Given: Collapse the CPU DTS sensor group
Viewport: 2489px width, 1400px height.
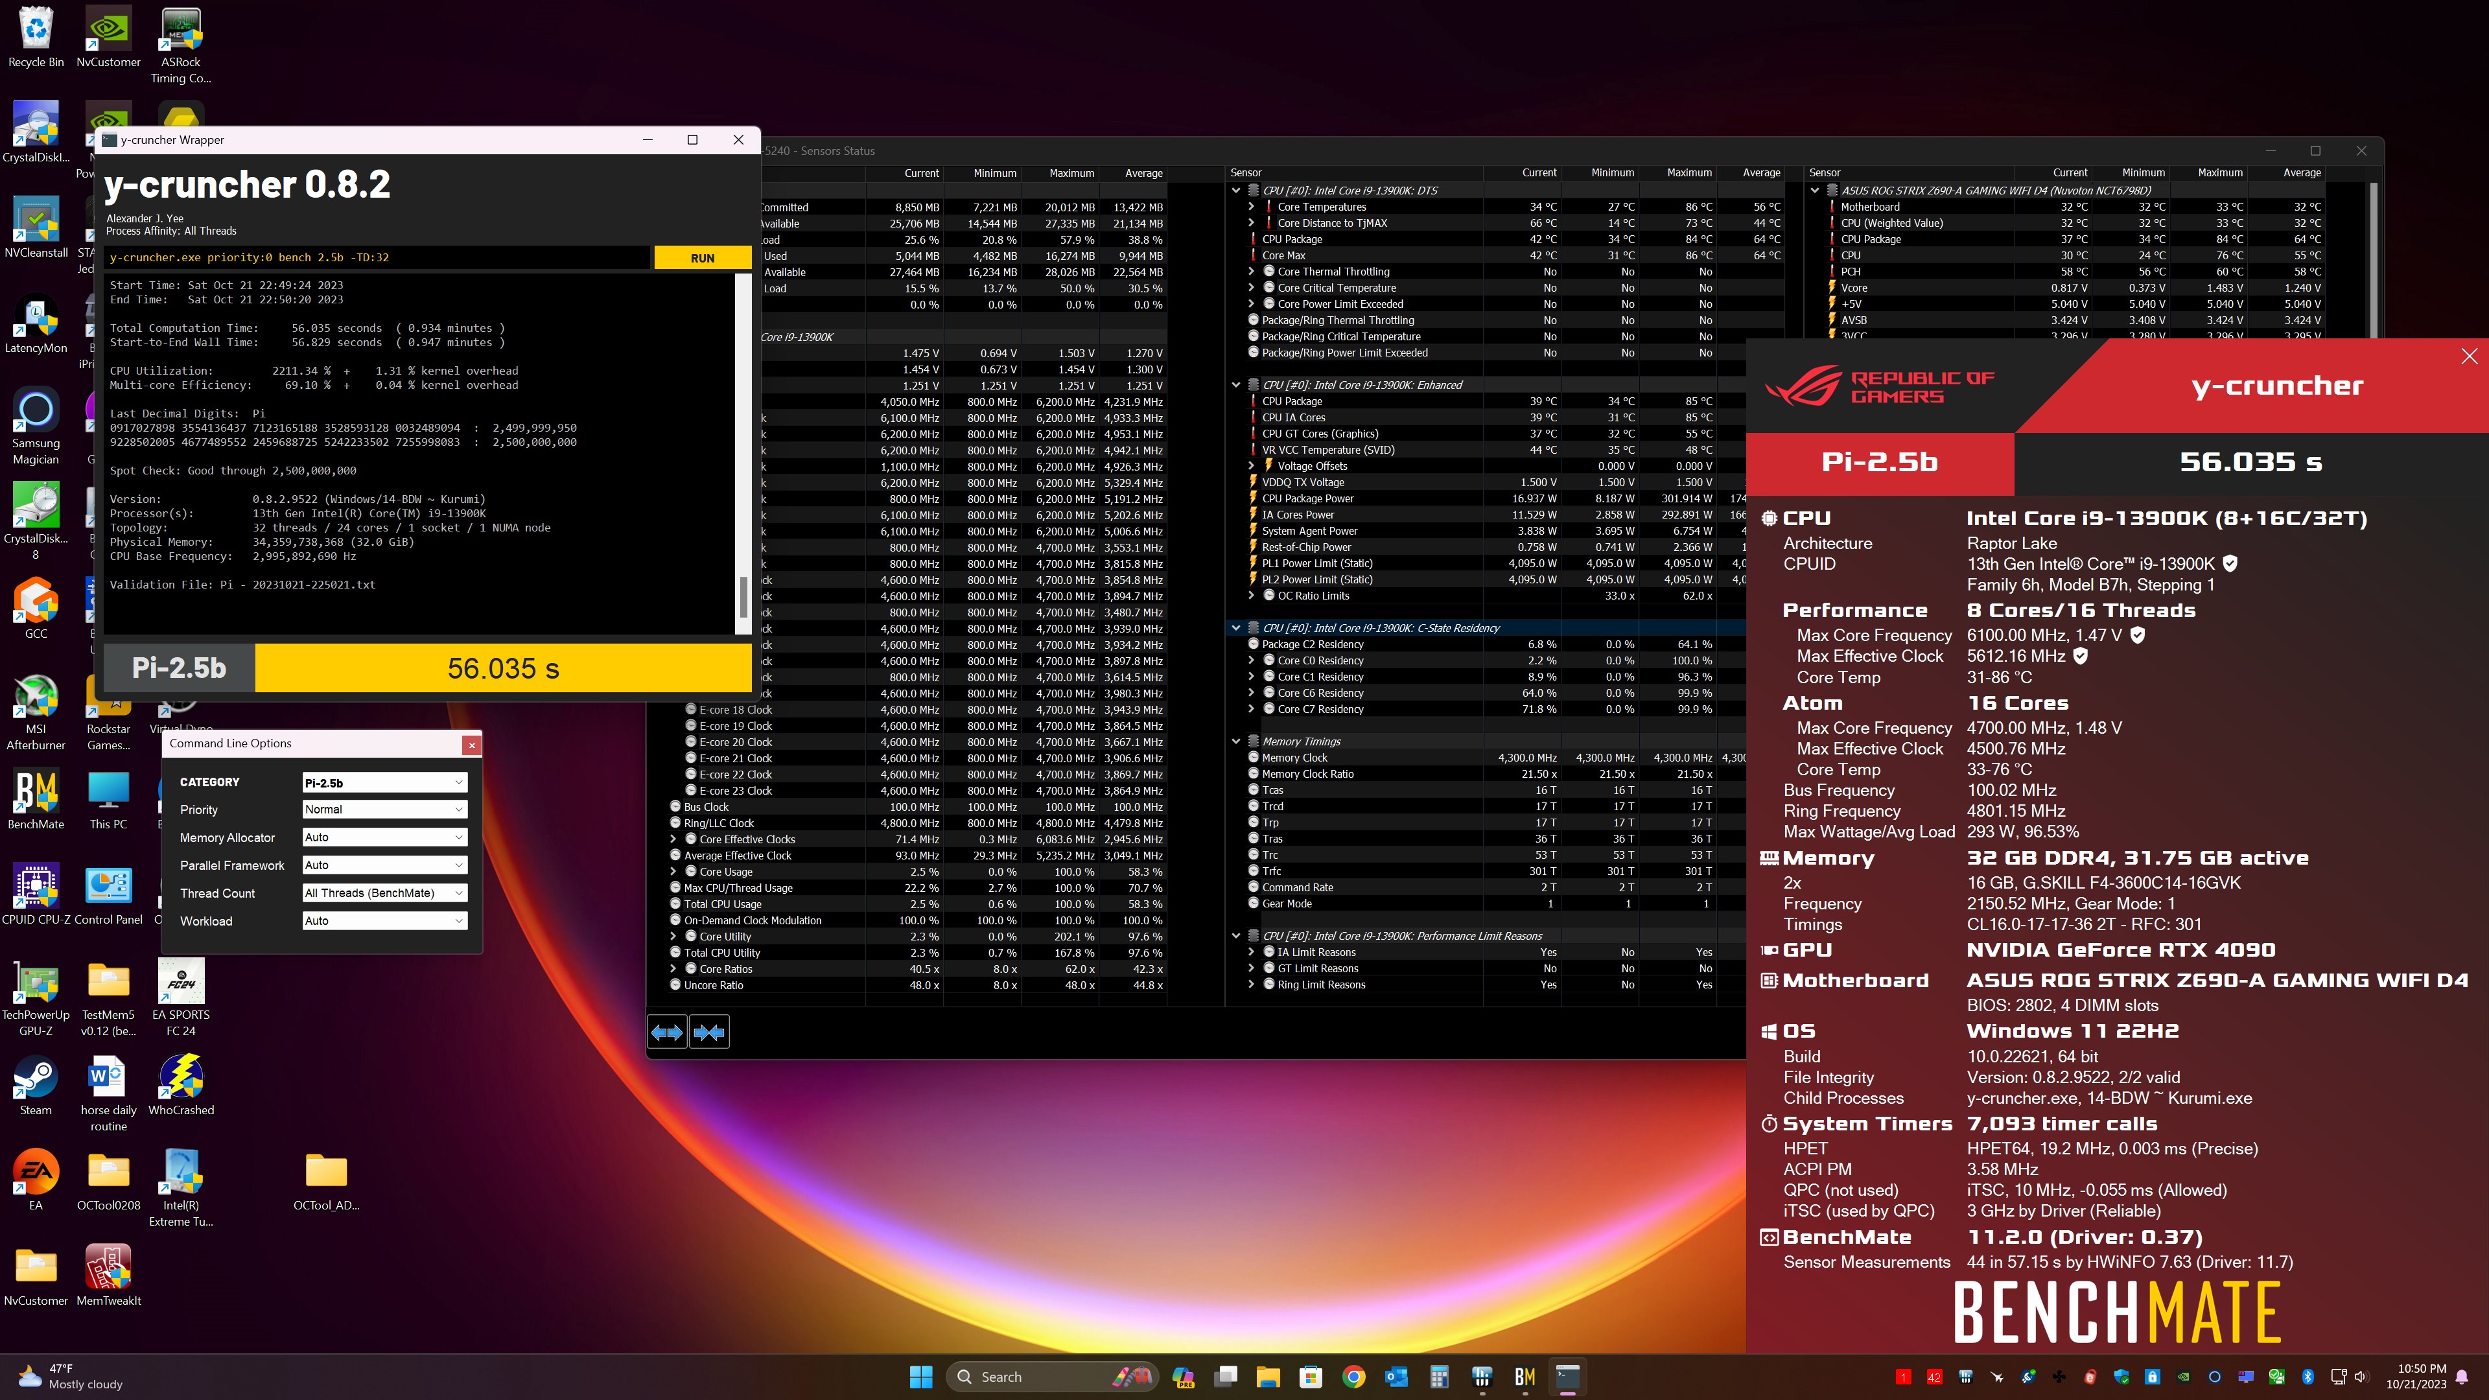Looking at the screenshot, I should pos(1236,191).
